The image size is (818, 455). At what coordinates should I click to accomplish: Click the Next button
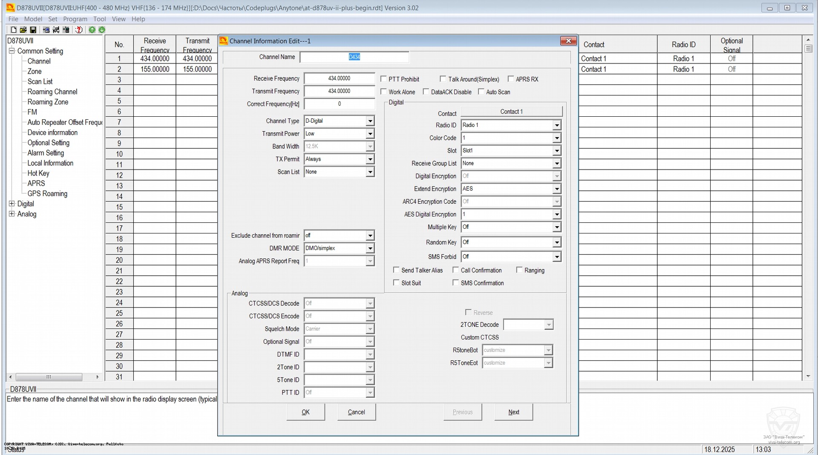pos(513,412)
